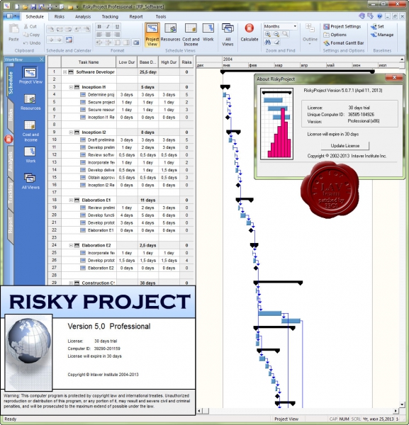Collapse the Elaboration E2 group
409x425 pixels.
pyautogui.click(x=71, y=246)
